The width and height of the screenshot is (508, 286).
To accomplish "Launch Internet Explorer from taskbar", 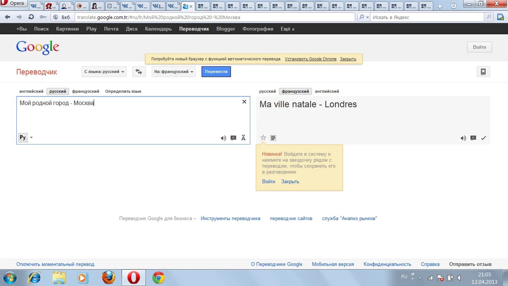I will (34, 278).
